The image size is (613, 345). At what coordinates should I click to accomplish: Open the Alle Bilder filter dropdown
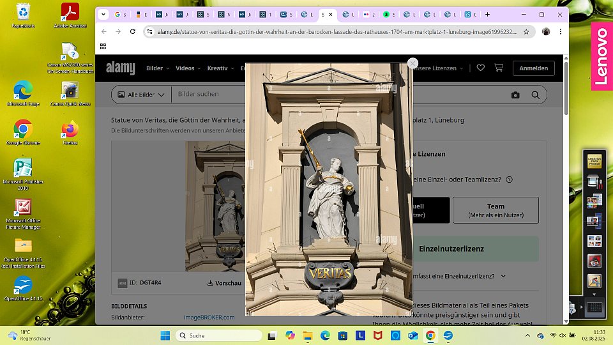click(x=141, y=95)
